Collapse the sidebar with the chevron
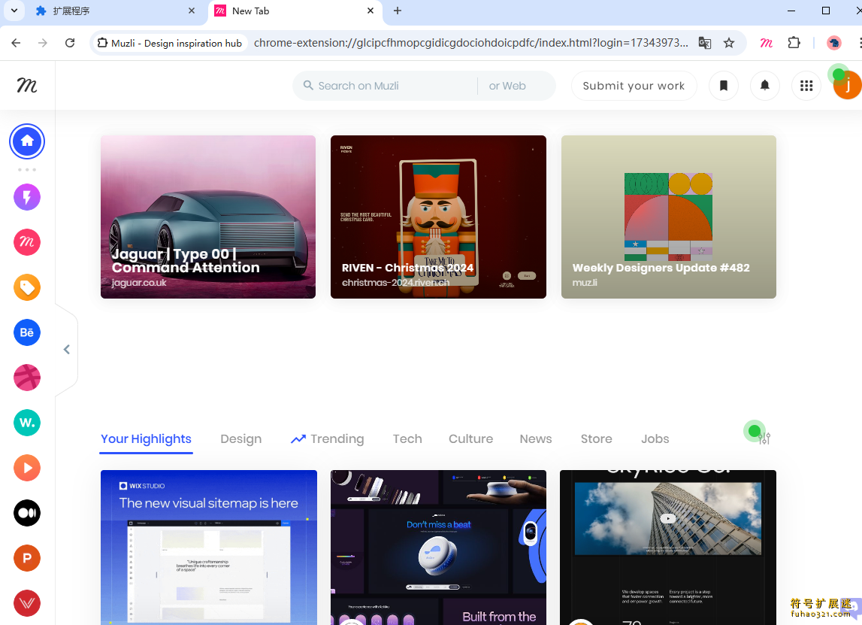The image size is (862, 625). coord(67,350)
